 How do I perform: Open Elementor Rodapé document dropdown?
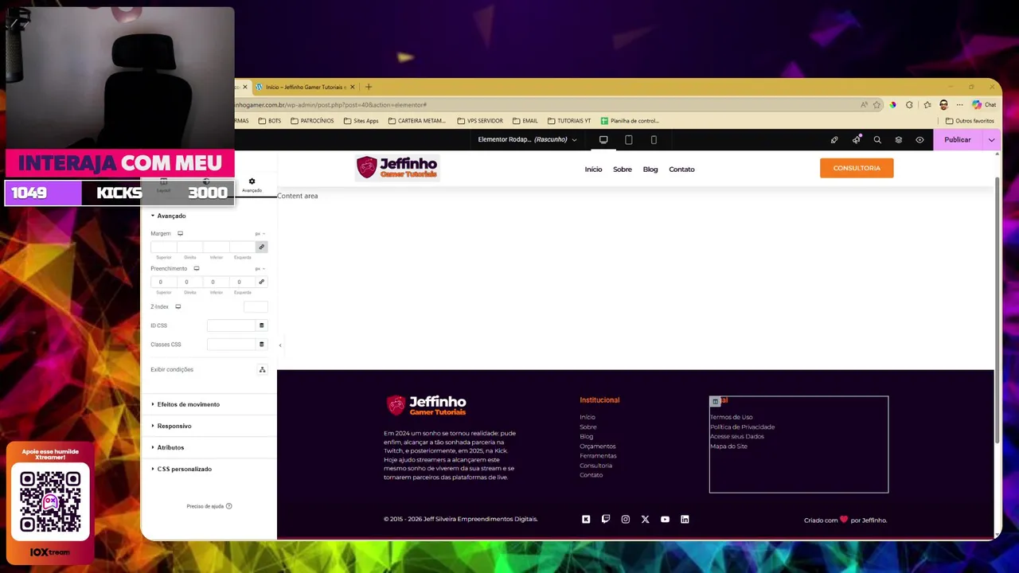tap(527, 140)
